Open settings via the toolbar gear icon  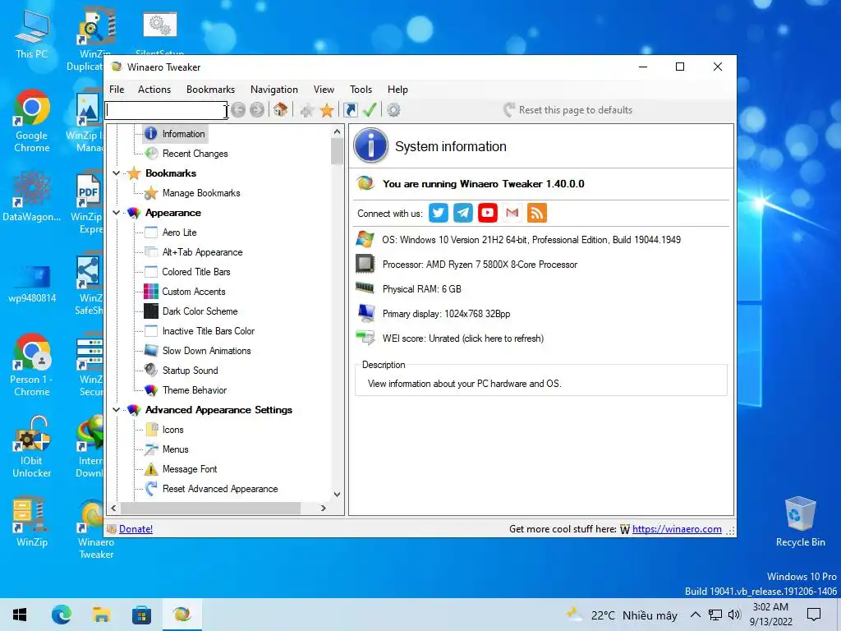click(393, 110)
